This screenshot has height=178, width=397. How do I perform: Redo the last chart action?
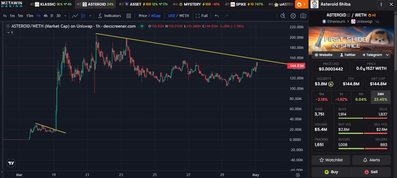pos(227,16)
